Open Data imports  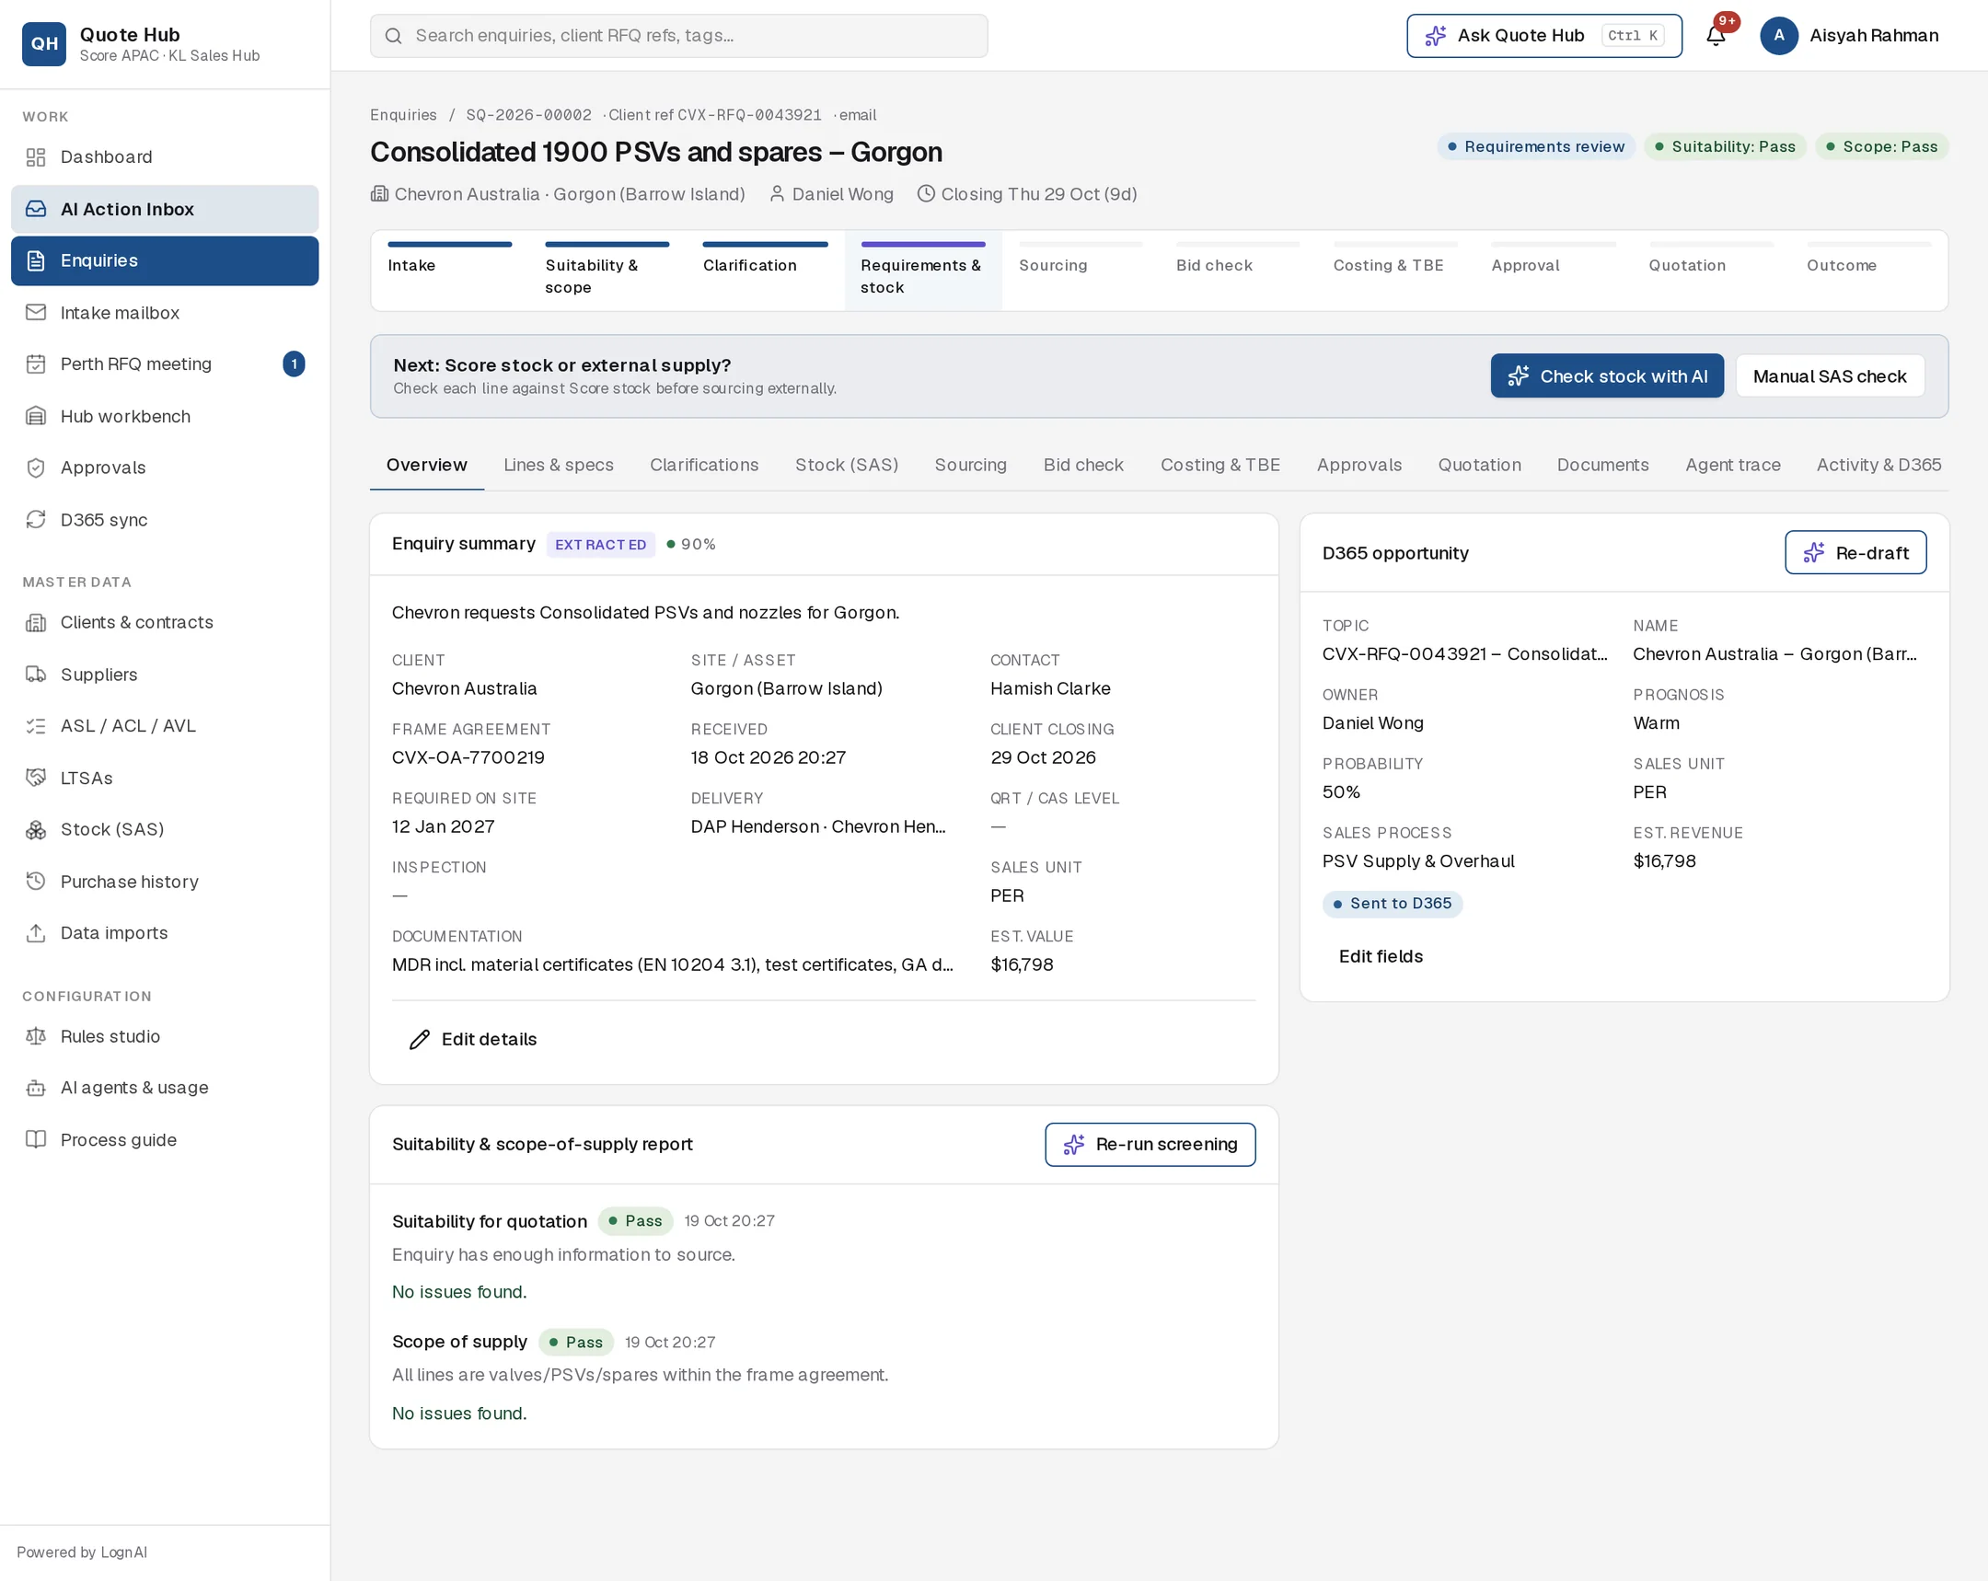click(x=165, y=933)
